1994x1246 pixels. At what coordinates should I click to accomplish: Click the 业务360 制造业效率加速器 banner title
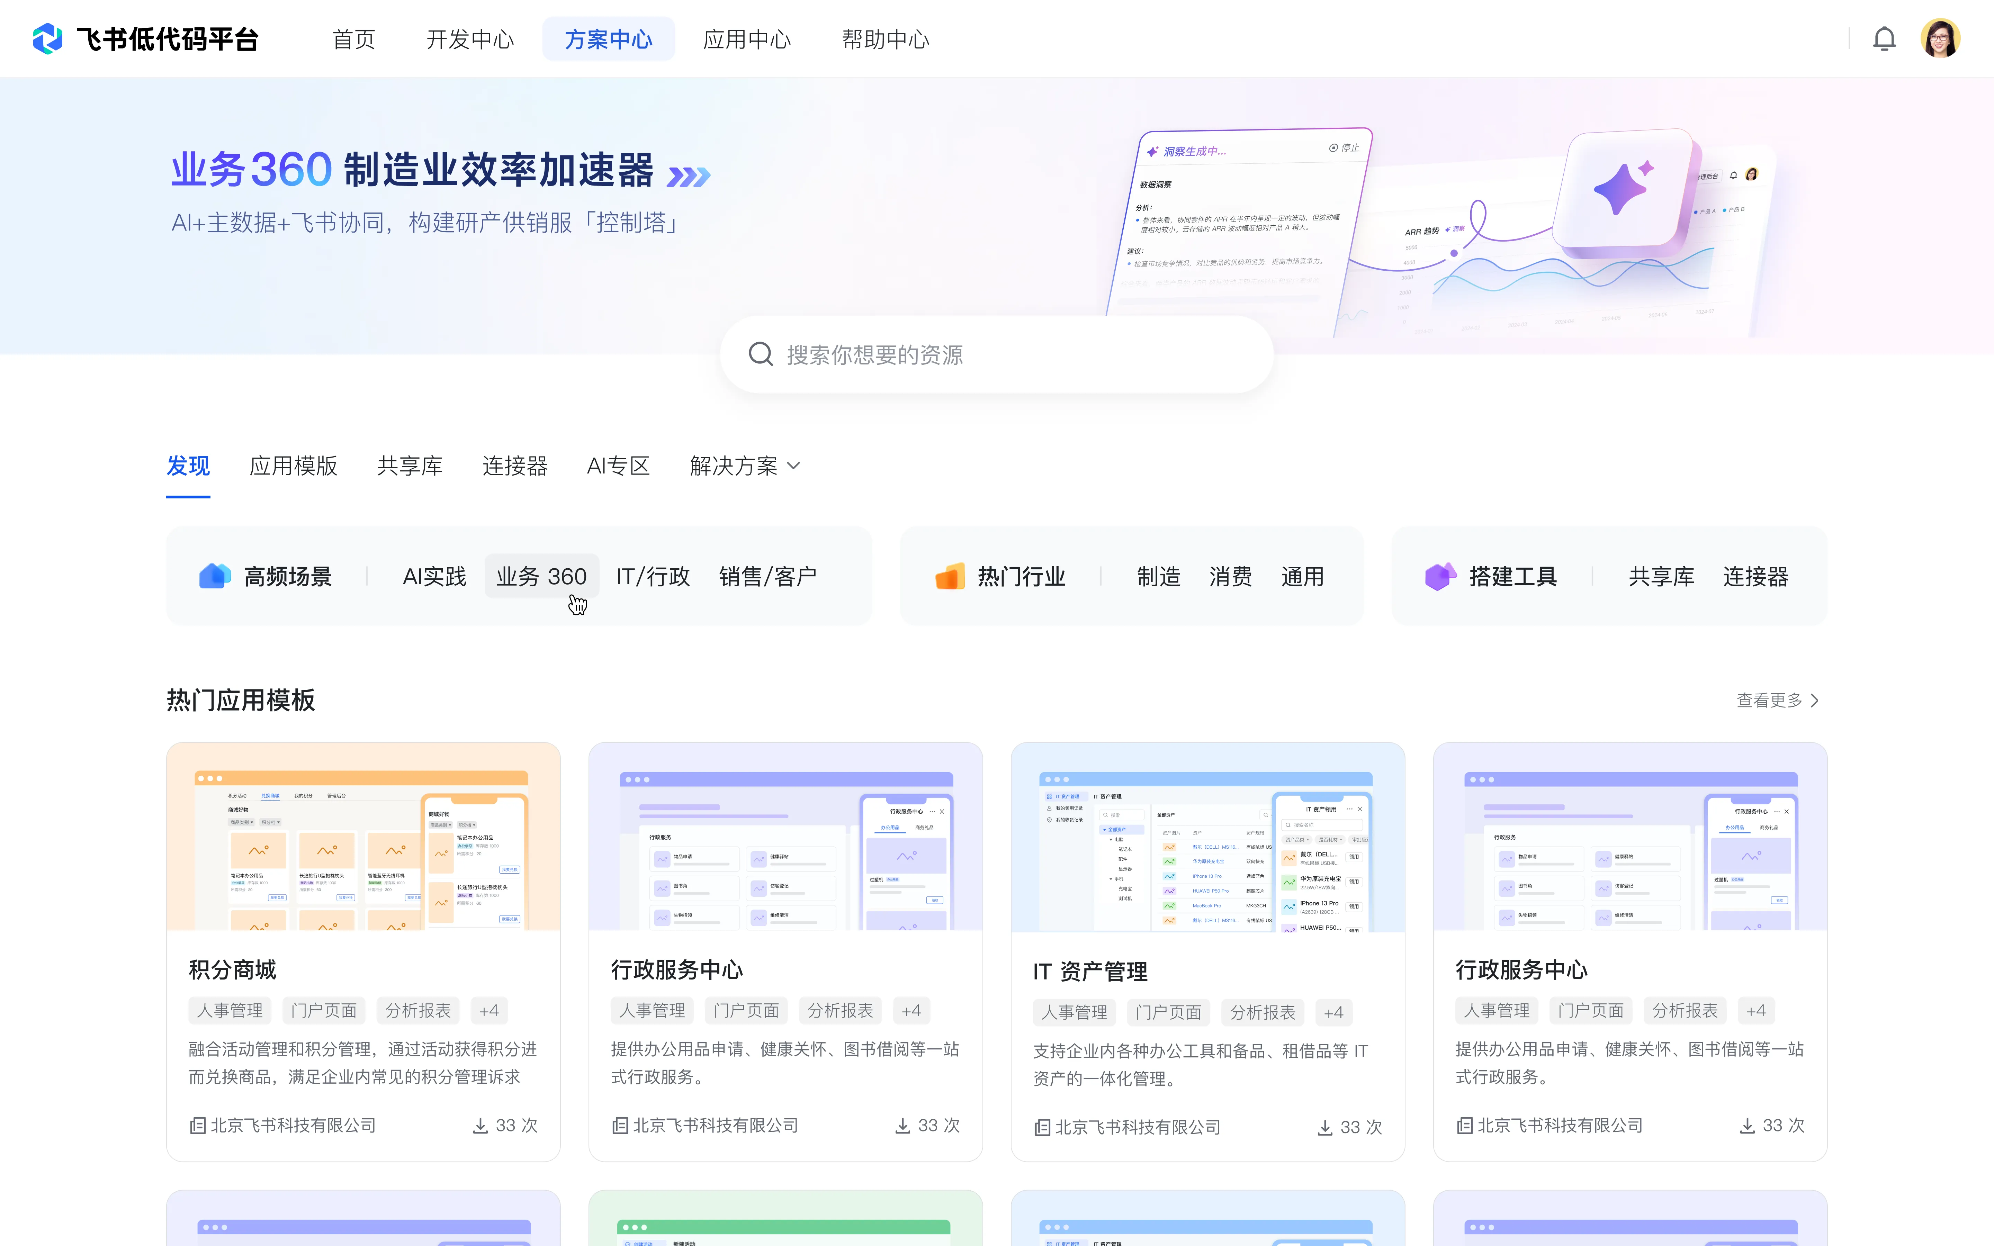[412, 170]
